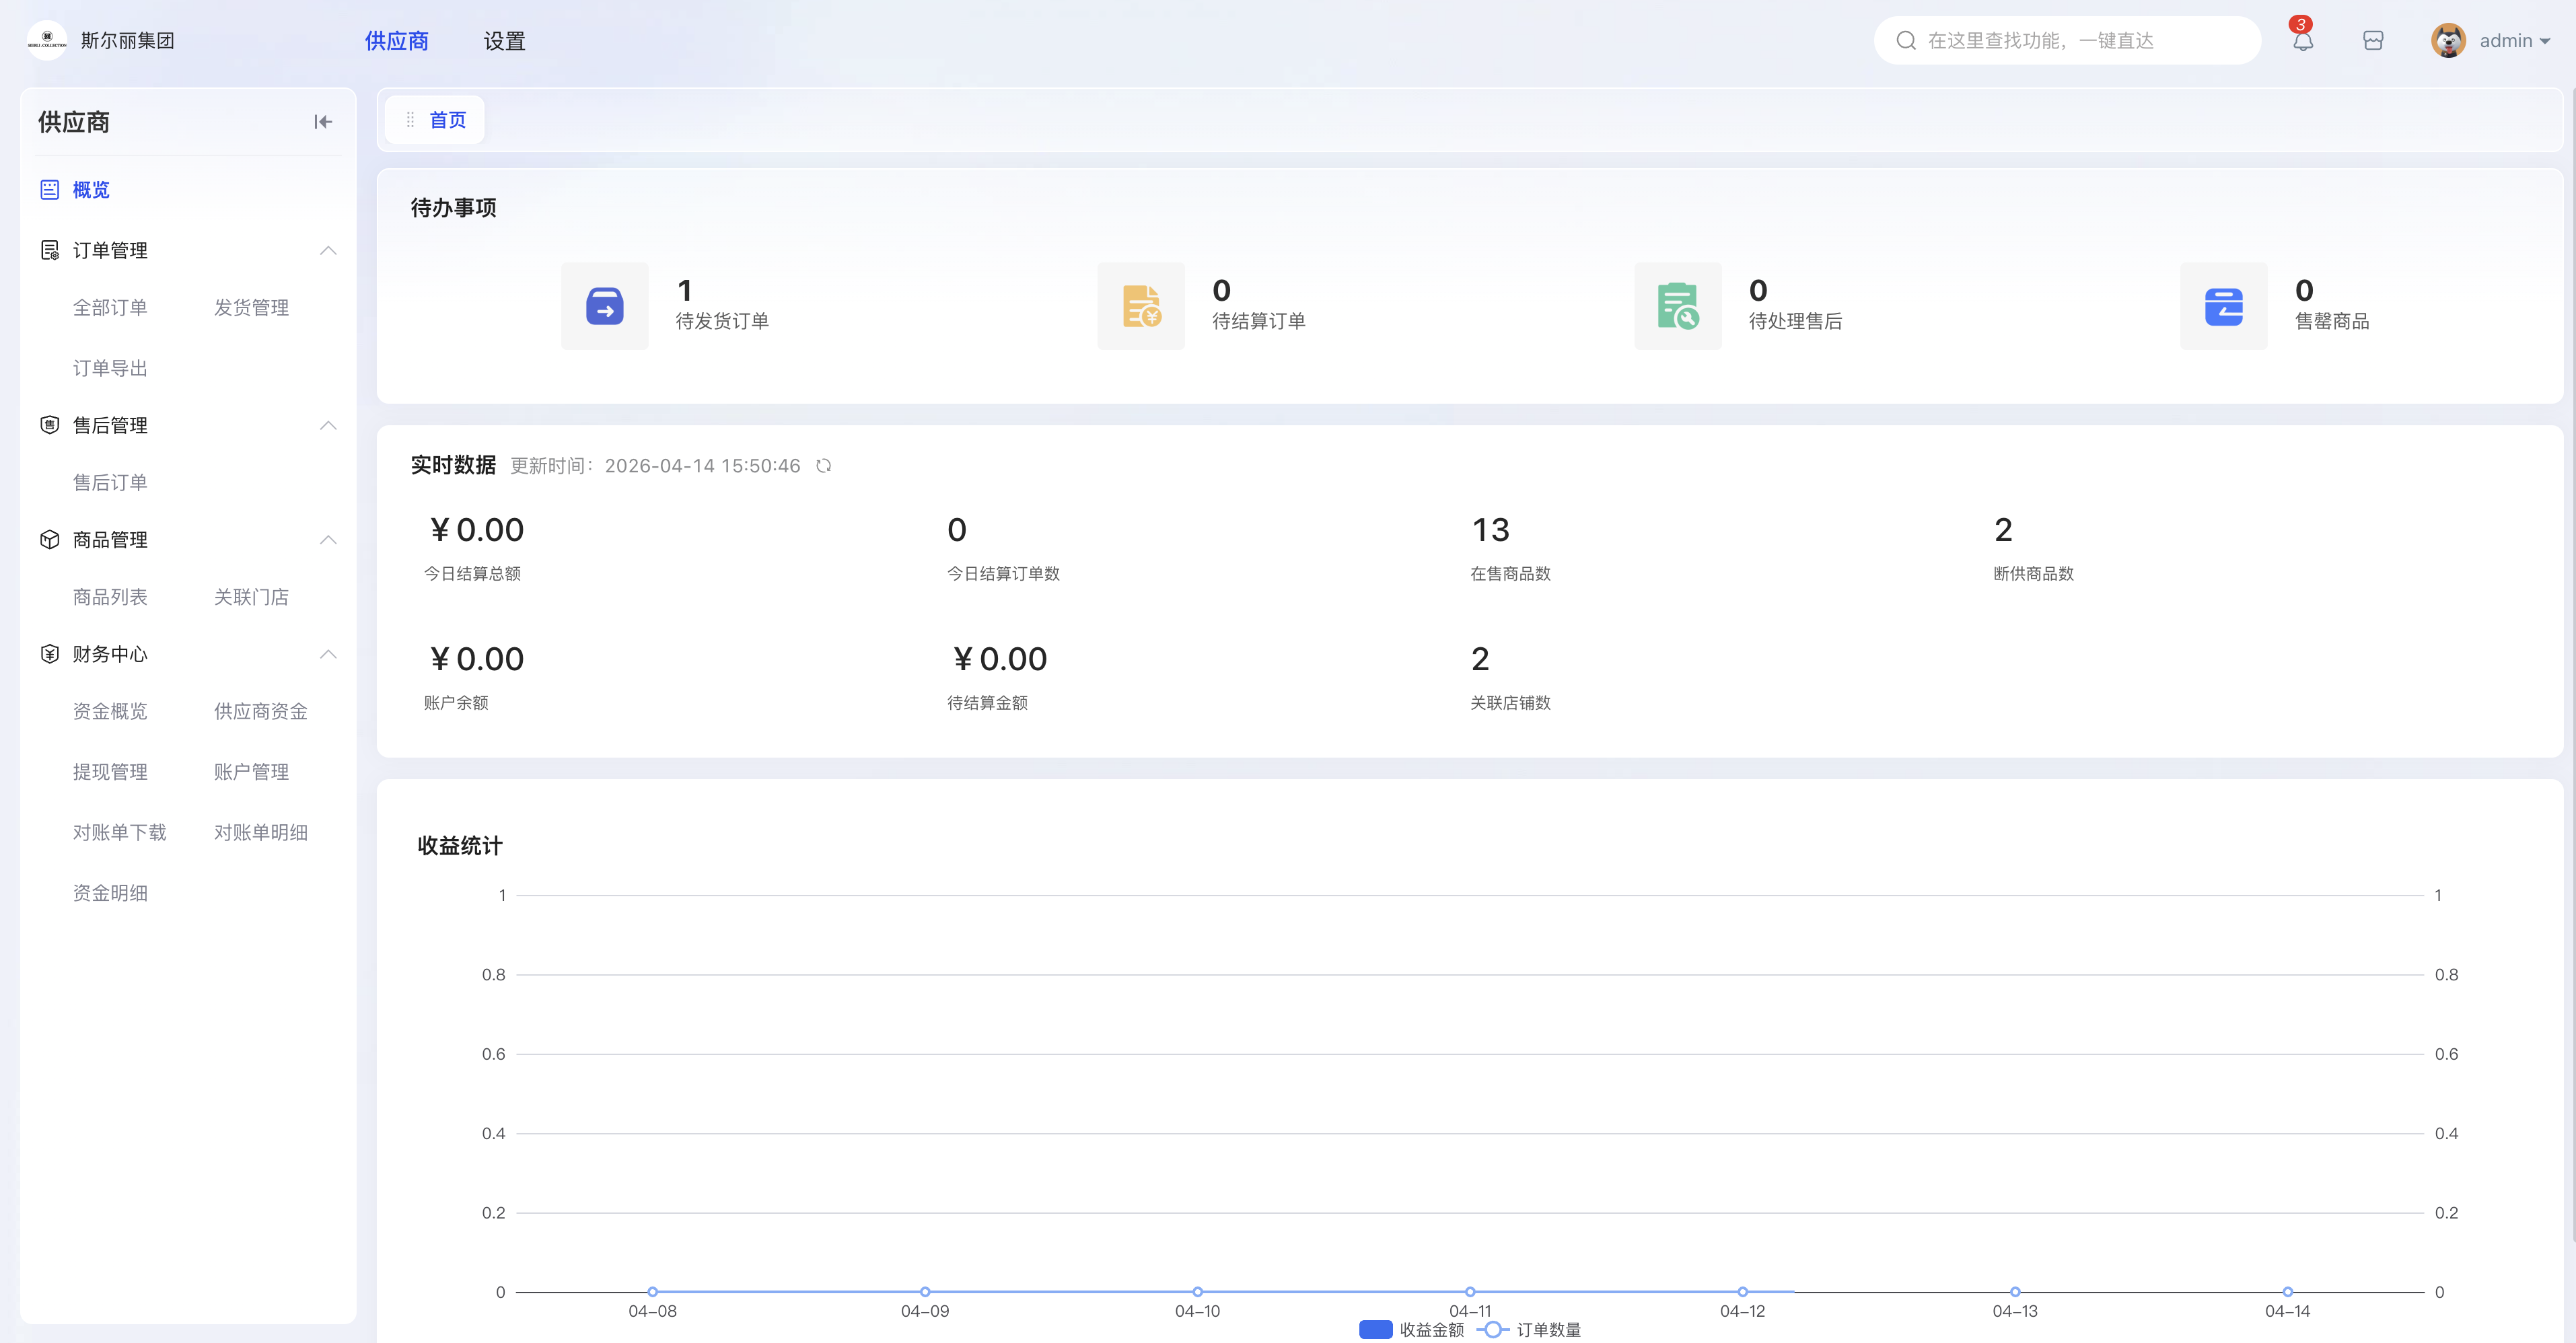Switch to the 设置 top menu
Viewport: 2576px width, 1343px height.
[x=504, y=41]
